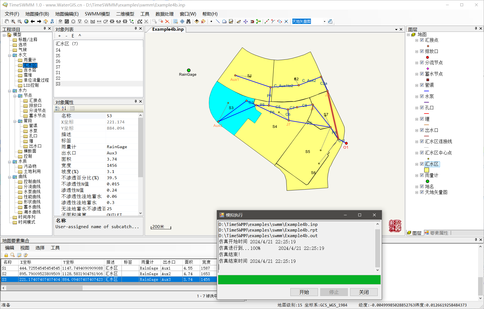Collapse the 地图 layer group
This screenshot has width=484, height=309.
coord(408,35)
